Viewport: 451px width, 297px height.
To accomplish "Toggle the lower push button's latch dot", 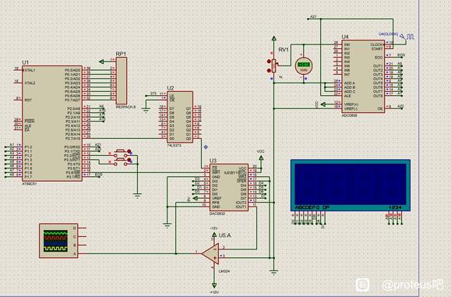I will click(129, 160).
